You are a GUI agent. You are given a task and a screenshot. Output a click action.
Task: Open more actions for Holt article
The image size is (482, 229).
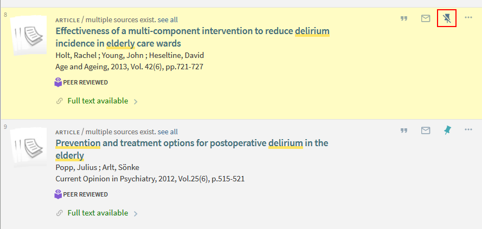(x=468, y=18)
